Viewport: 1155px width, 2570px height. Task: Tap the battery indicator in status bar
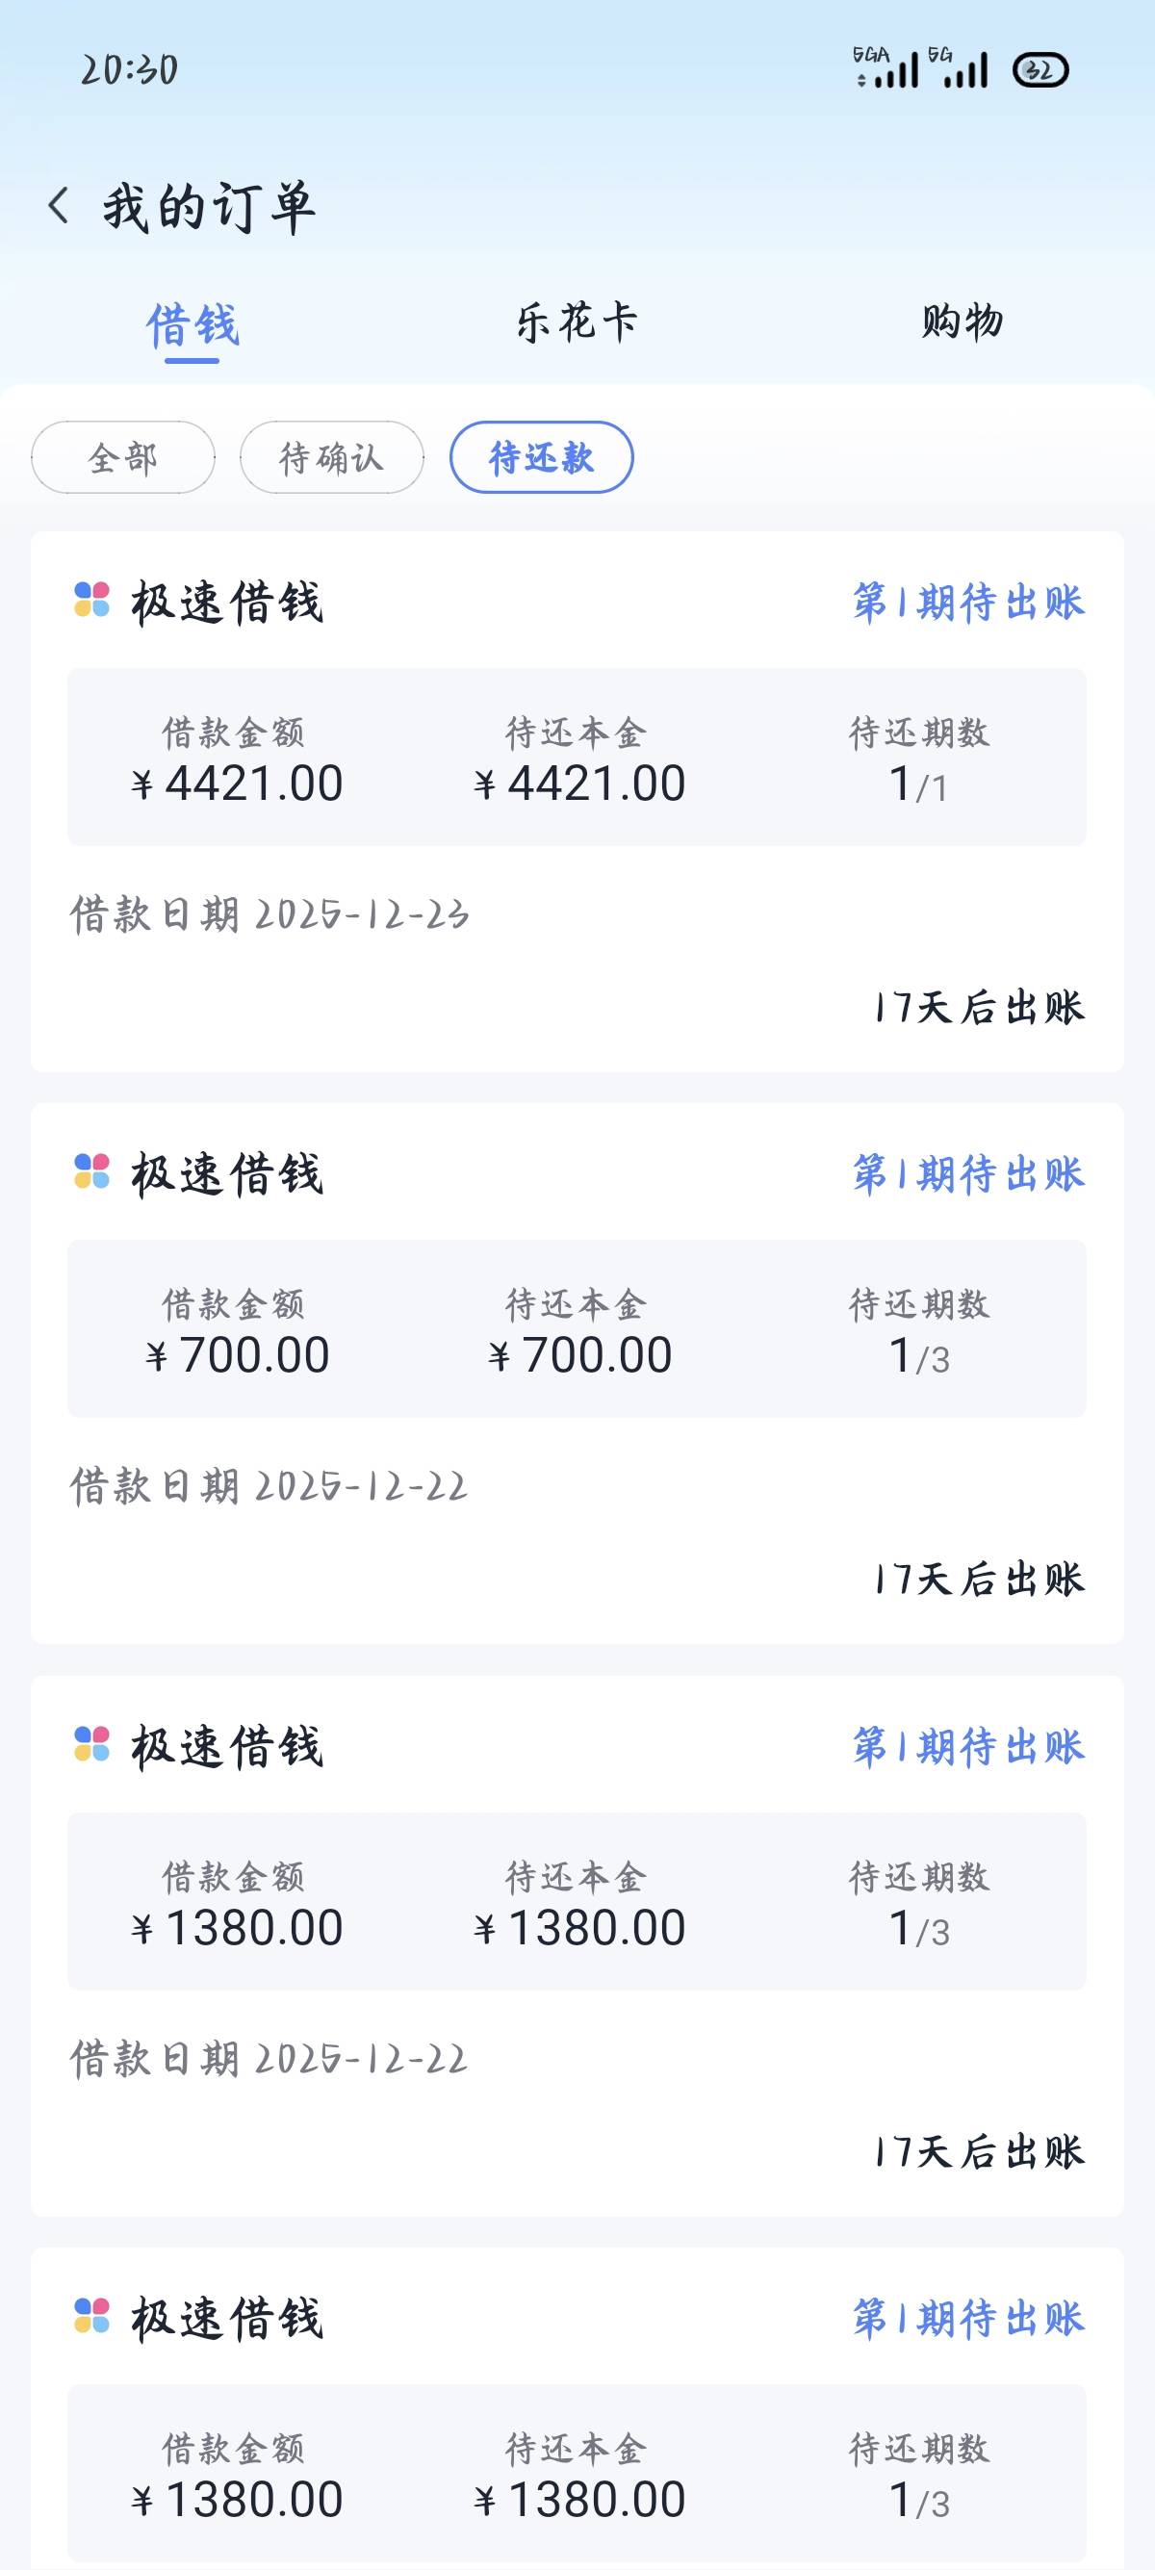pyautogui.click(x=1040, y=71)
